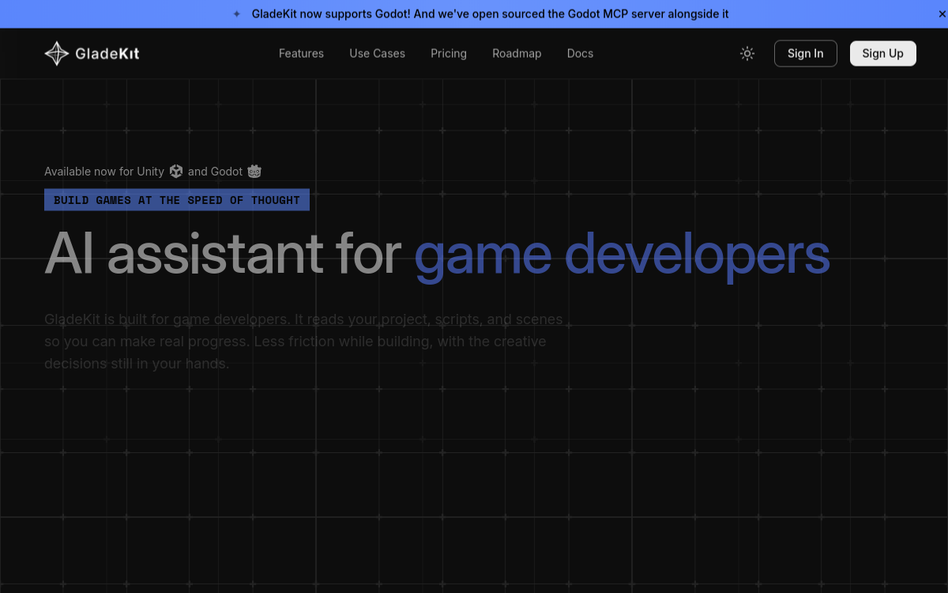Open the Godot support announcement banner text
Image resolution: width=948 pixels, height=593 pixels.
pyautogui.click(x=490, y=14)
